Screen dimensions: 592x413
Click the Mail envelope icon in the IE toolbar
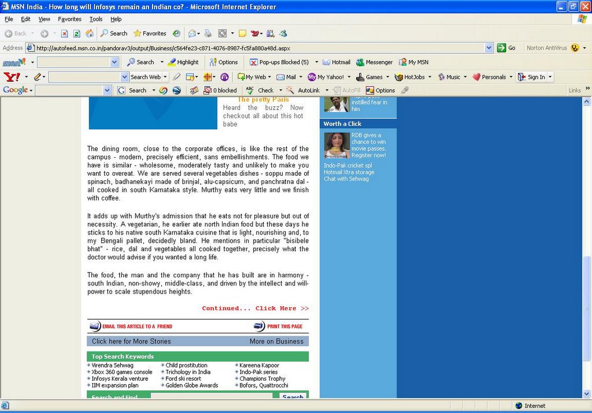[x=192, y=34]
